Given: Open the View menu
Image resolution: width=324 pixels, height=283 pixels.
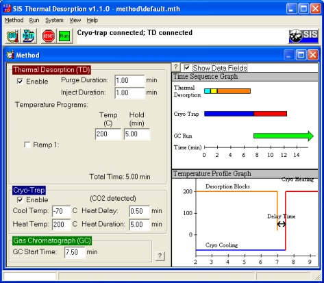Looking at the screenshot, I should pyautogui.click(x=75, y=21).
